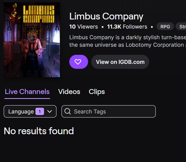
Task: Click the partially visible Str tag
Action: tap(181, 26)
